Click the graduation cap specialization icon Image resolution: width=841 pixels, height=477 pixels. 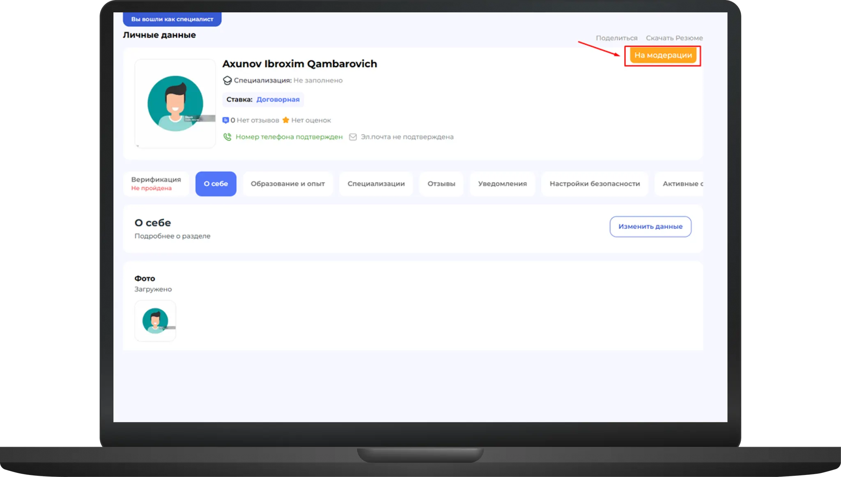point(227,80)
